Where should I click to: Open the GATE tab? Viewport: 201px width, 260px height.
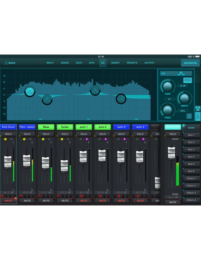[79, 63]
